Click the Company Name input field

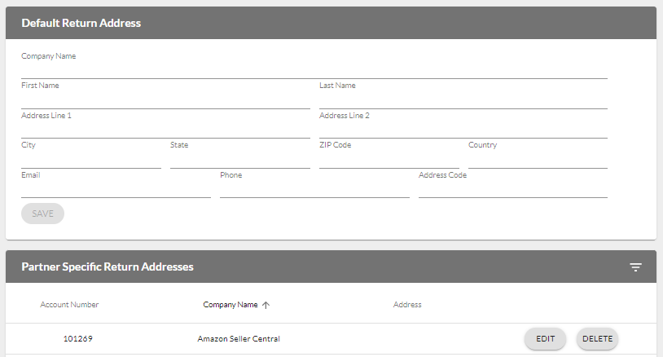tap(314, 70)
